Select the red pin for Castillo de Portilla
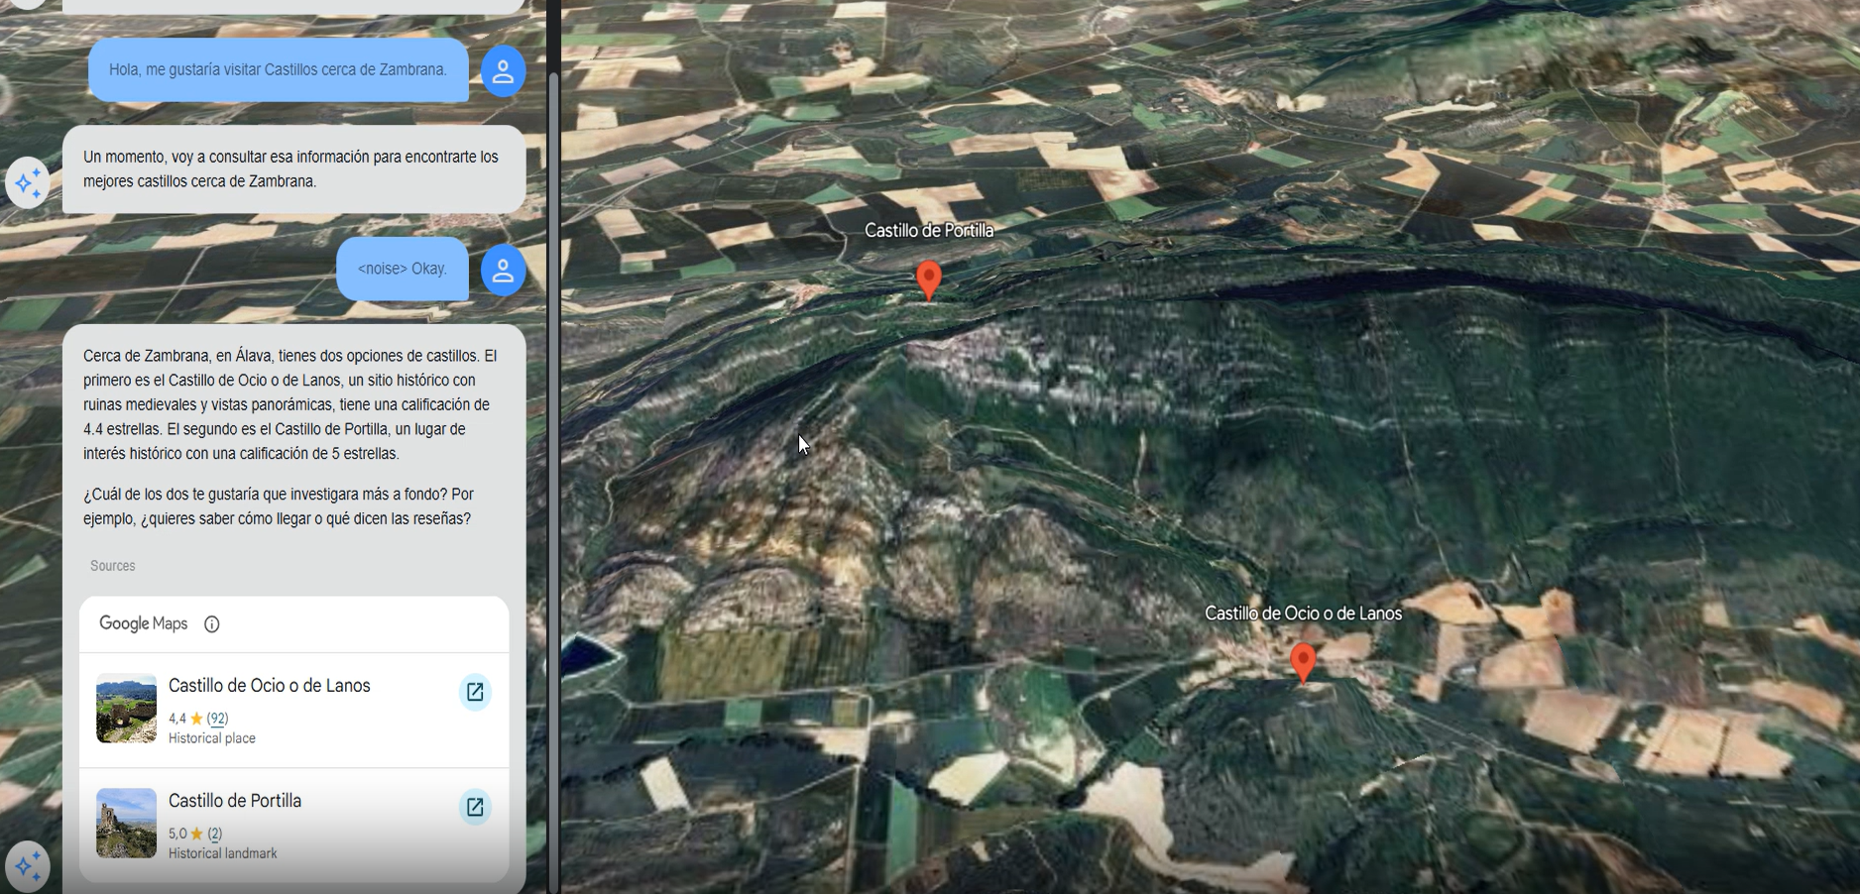Viewport: 1860px width, 894px height. (x=928, y=278)
